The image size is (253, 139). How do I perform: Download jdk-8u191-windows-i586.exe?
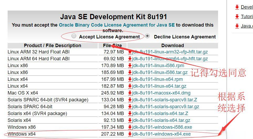pyautogui.click(x=162, y=127)
